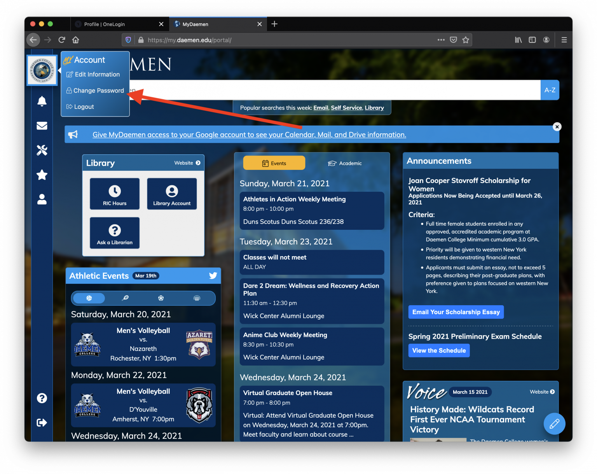597x474 pixels.
Task: Click the tracking protection shield icon
Action: 128,40
